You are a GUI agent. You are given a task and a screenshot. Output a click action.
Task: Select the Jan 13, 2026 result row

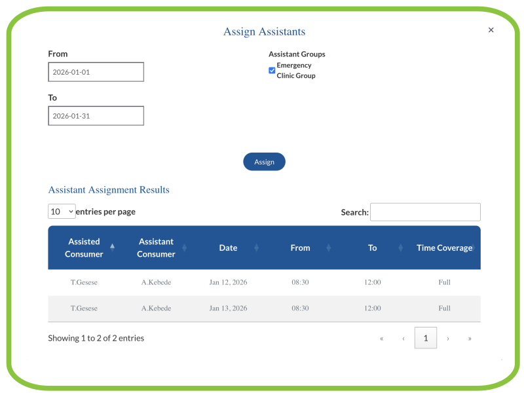[262, 308]
